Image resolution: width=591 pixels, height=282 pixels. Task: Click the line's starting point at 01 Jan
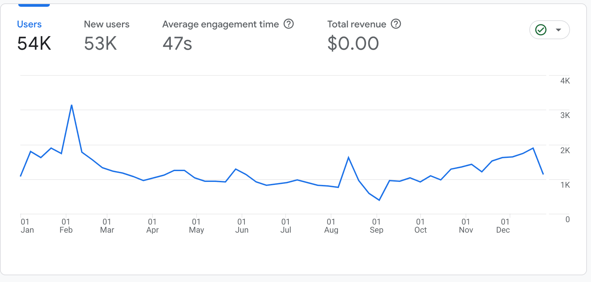click(21, 176)
